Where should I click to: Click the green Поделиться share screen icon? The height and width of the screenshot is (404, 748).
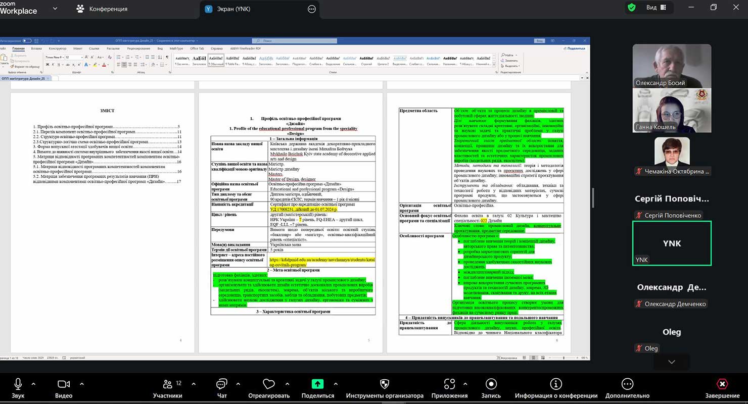click(x=317, y=384)
